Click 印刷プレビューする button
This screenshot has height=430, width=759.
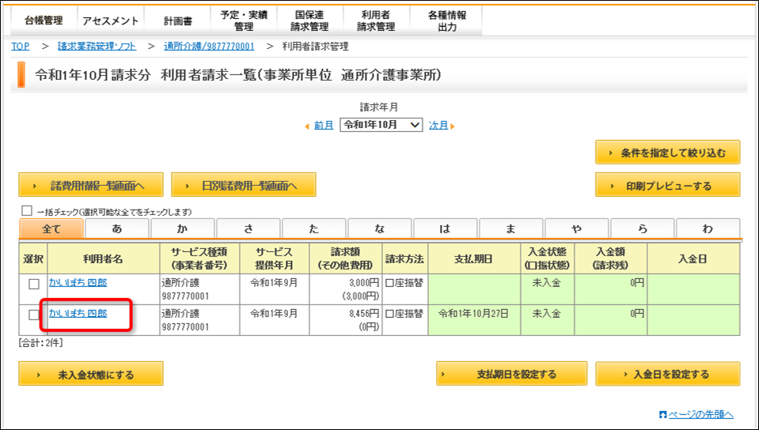click(x=667, y=185)
